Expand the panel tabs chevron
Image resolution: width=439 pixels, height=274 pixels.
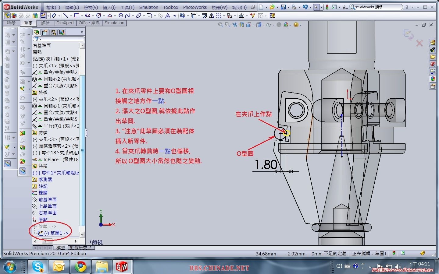pyautogui.click(x=82, y=32)
